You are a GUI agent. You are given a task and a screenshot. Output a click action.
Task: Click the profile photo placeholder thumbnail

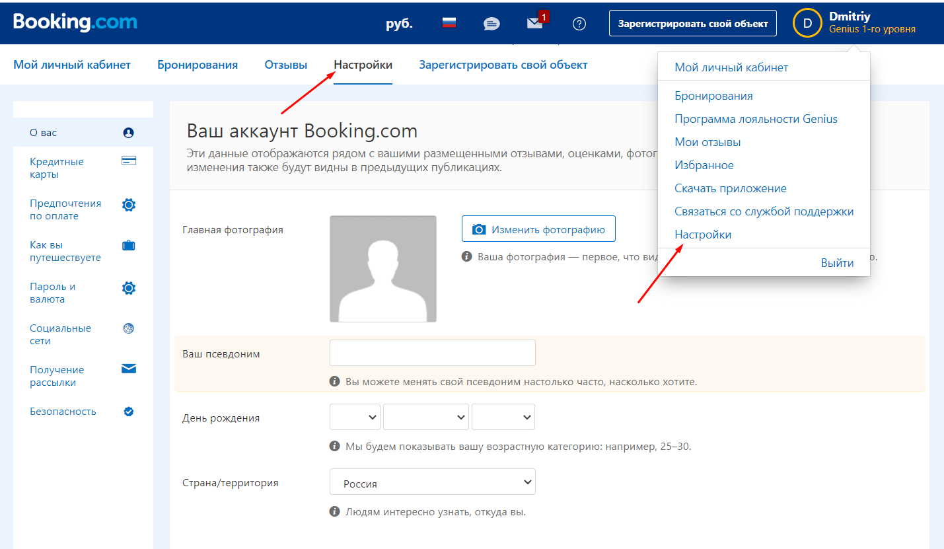click(382, 269)
